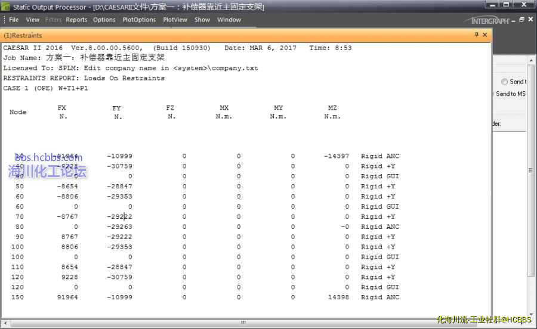
Task: Click the RESTRAINTS REPORT heading line
Action: click(84, 78)
